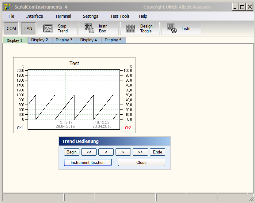Click the window resize grip in the status bar

[251, 198]
